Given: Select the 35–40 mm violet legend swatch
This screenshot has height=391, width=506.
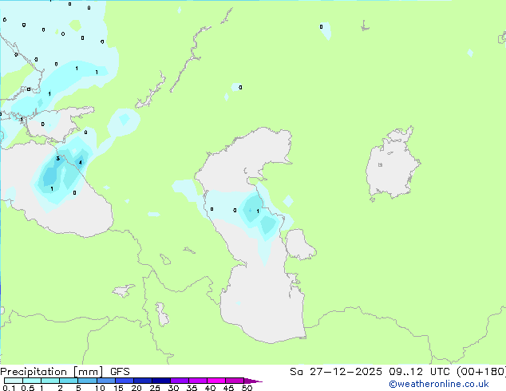Looking at the screenshot, I should [197, 381].
